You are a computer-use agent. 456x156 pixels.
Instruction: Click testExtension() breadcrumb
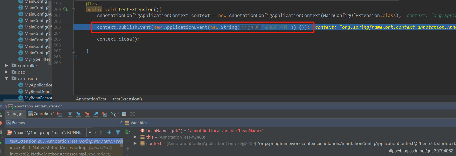(x=127, y=99)
